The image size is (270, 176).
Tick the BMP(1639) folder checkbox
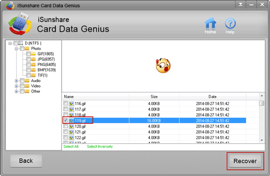pyautogui.click(x=28, y=70)
